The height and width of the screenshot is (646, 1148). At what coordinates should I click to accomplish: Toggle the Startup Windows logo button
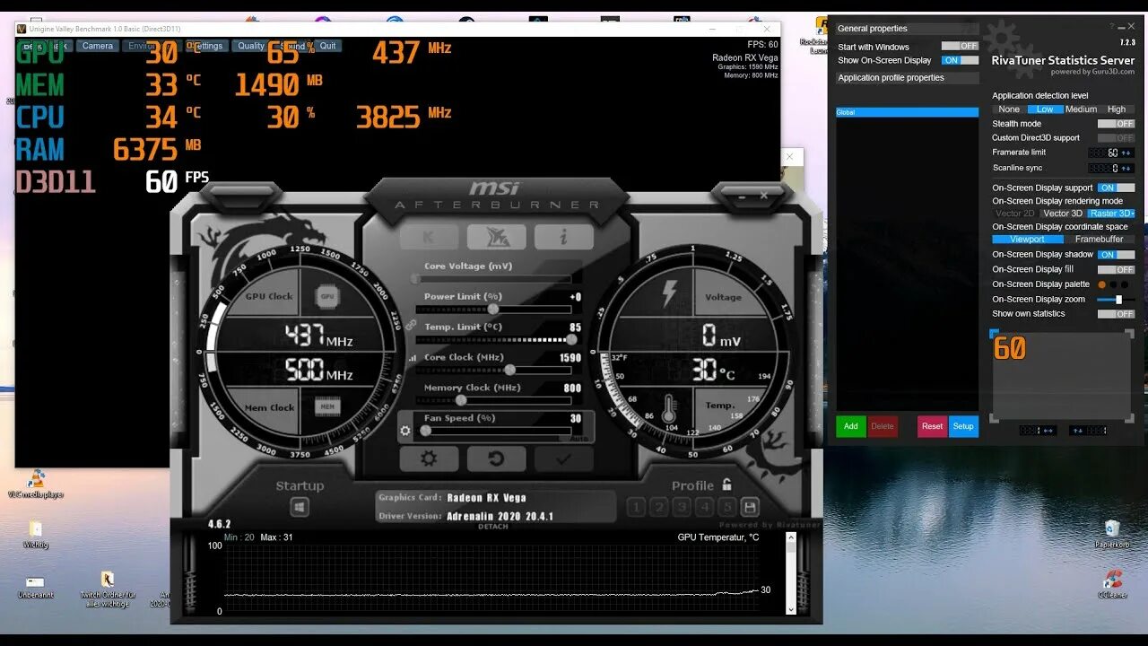300,507
